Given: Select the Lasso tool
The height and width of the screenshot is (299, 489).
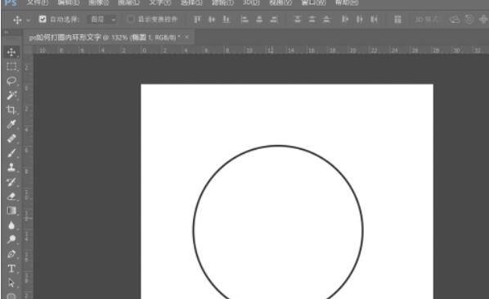Looking at the screenshot, I should coord(11,81).
